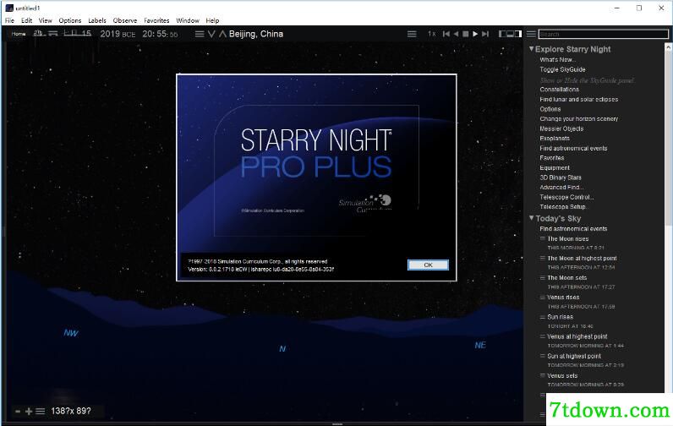Click menu icon beside Venus sets
Image resolution: width=673 pixels, height=426 pixels.
point(543,375)
